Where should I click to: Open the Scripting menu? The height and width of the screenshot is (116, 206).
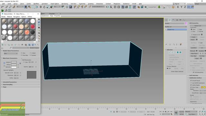(x=91, y=4)
